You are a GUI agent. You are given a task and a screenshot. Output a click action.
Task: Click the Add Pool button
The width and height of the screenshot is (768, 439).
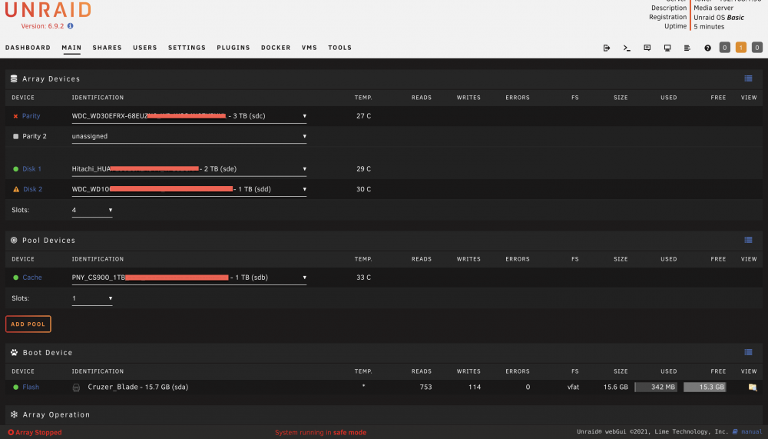(28, 324)
